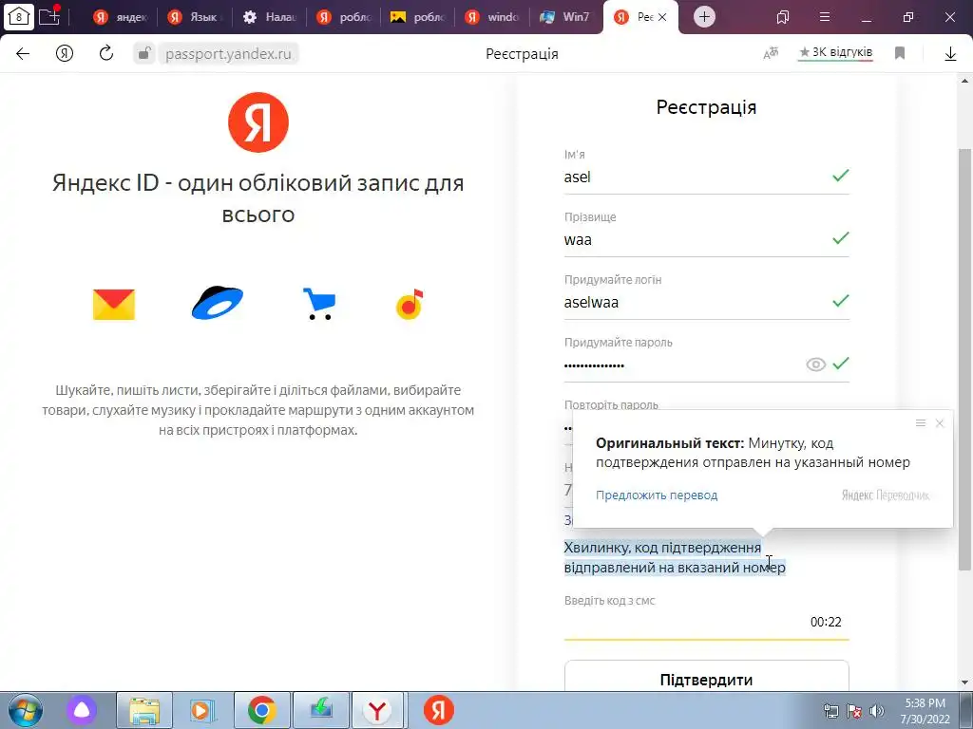Open the Windows Start menu

pyautogui.click(x=25, y=710)
